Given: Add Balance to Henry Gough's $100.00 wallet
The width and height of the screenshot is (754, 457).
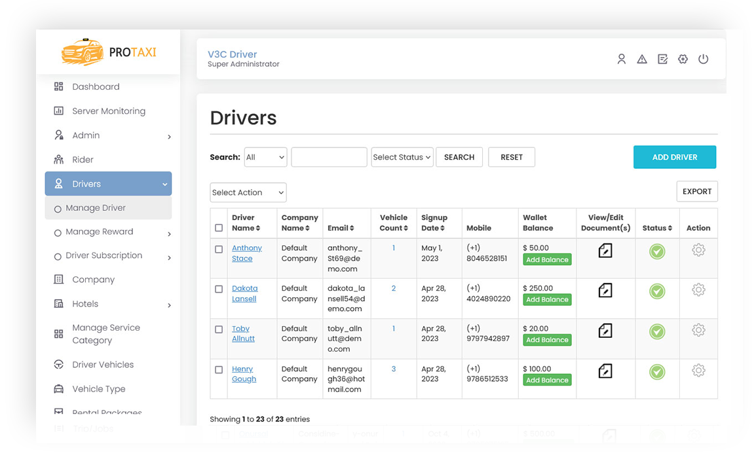Looking at the screenshot, I should coord(547,380).
